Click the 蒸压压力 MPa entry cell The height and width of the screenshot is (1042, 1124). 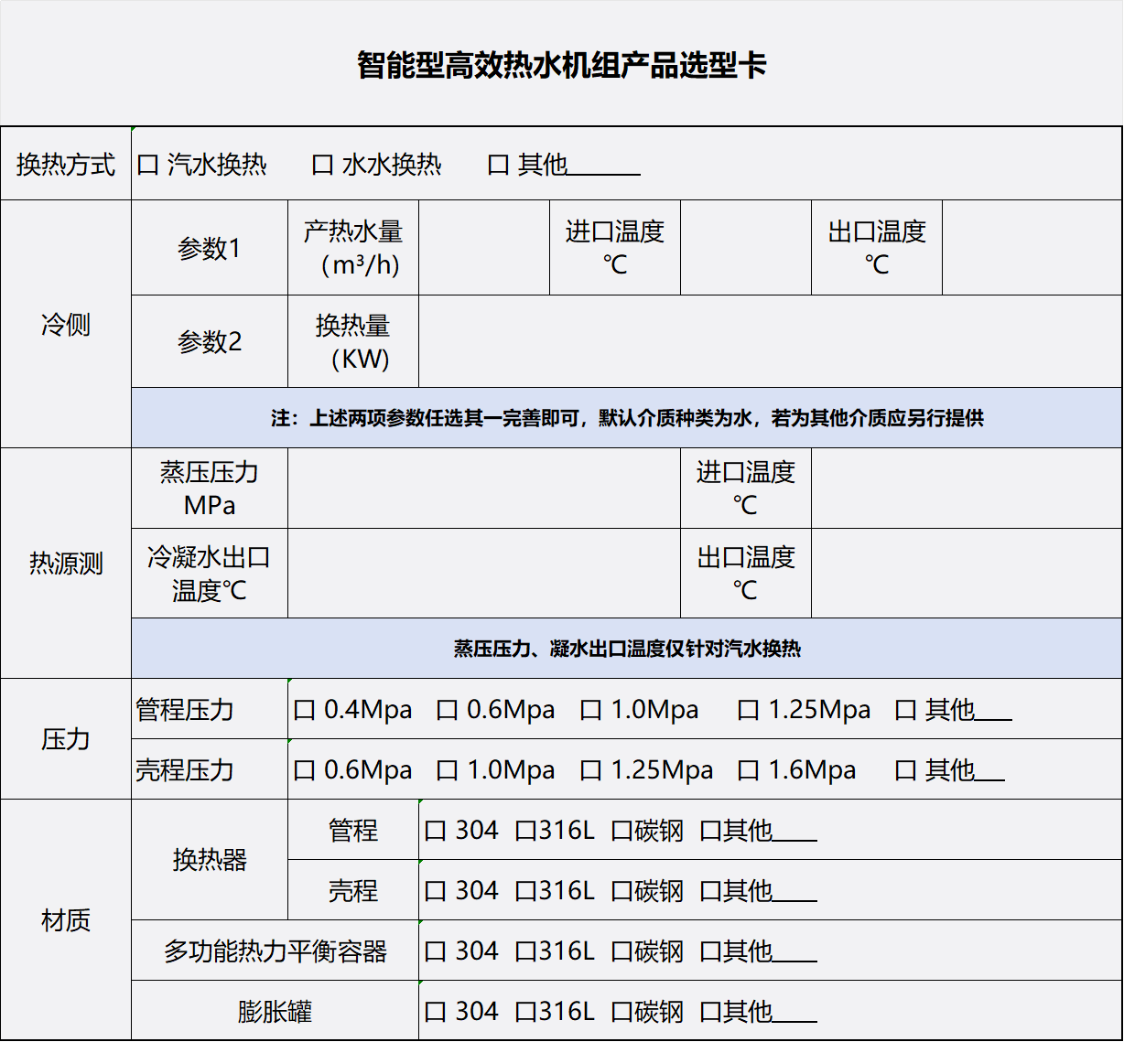pyautogui.click(x=485, y=489)
